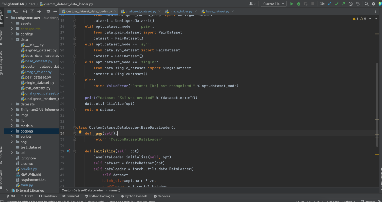The height and width of the screenshot is (202, 382).
Task: Close the unaligned_dataset.py tab
Action: [x=159, y=11]
